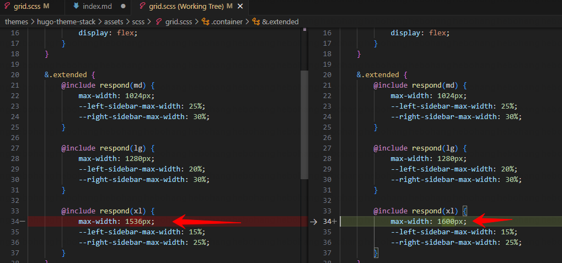
Task: Click the Sass icon on the Working Tree tab
Action: pos(142,6)
